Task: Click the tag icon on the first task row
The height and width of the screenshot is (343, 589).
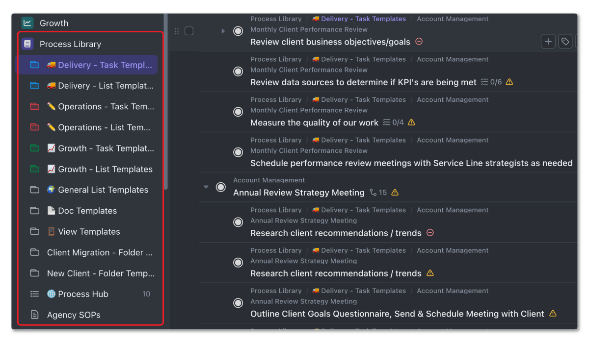Action: coord(565,41)
